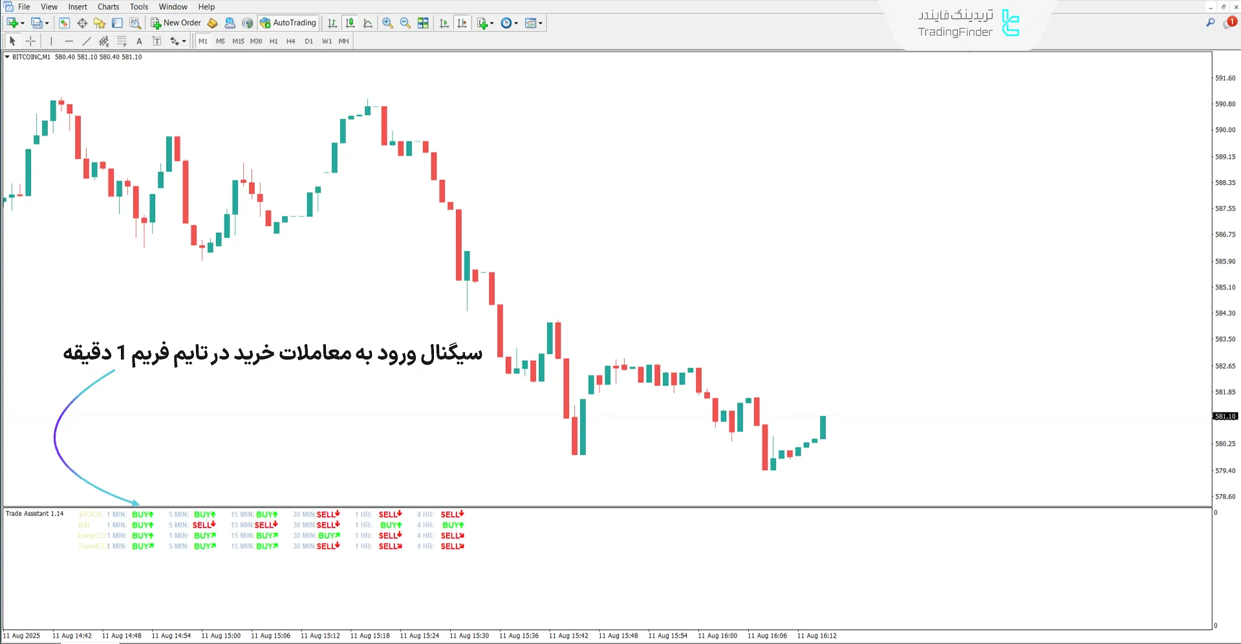Toggle AutoTrading on

(288, 23)
